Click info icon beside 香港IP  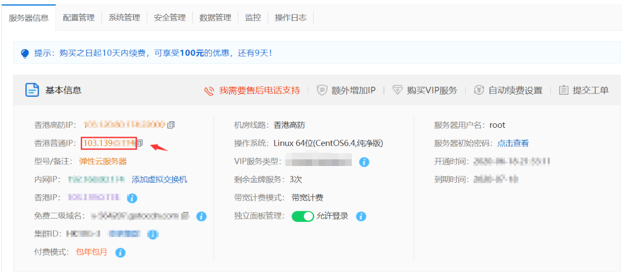coord(132,198)
